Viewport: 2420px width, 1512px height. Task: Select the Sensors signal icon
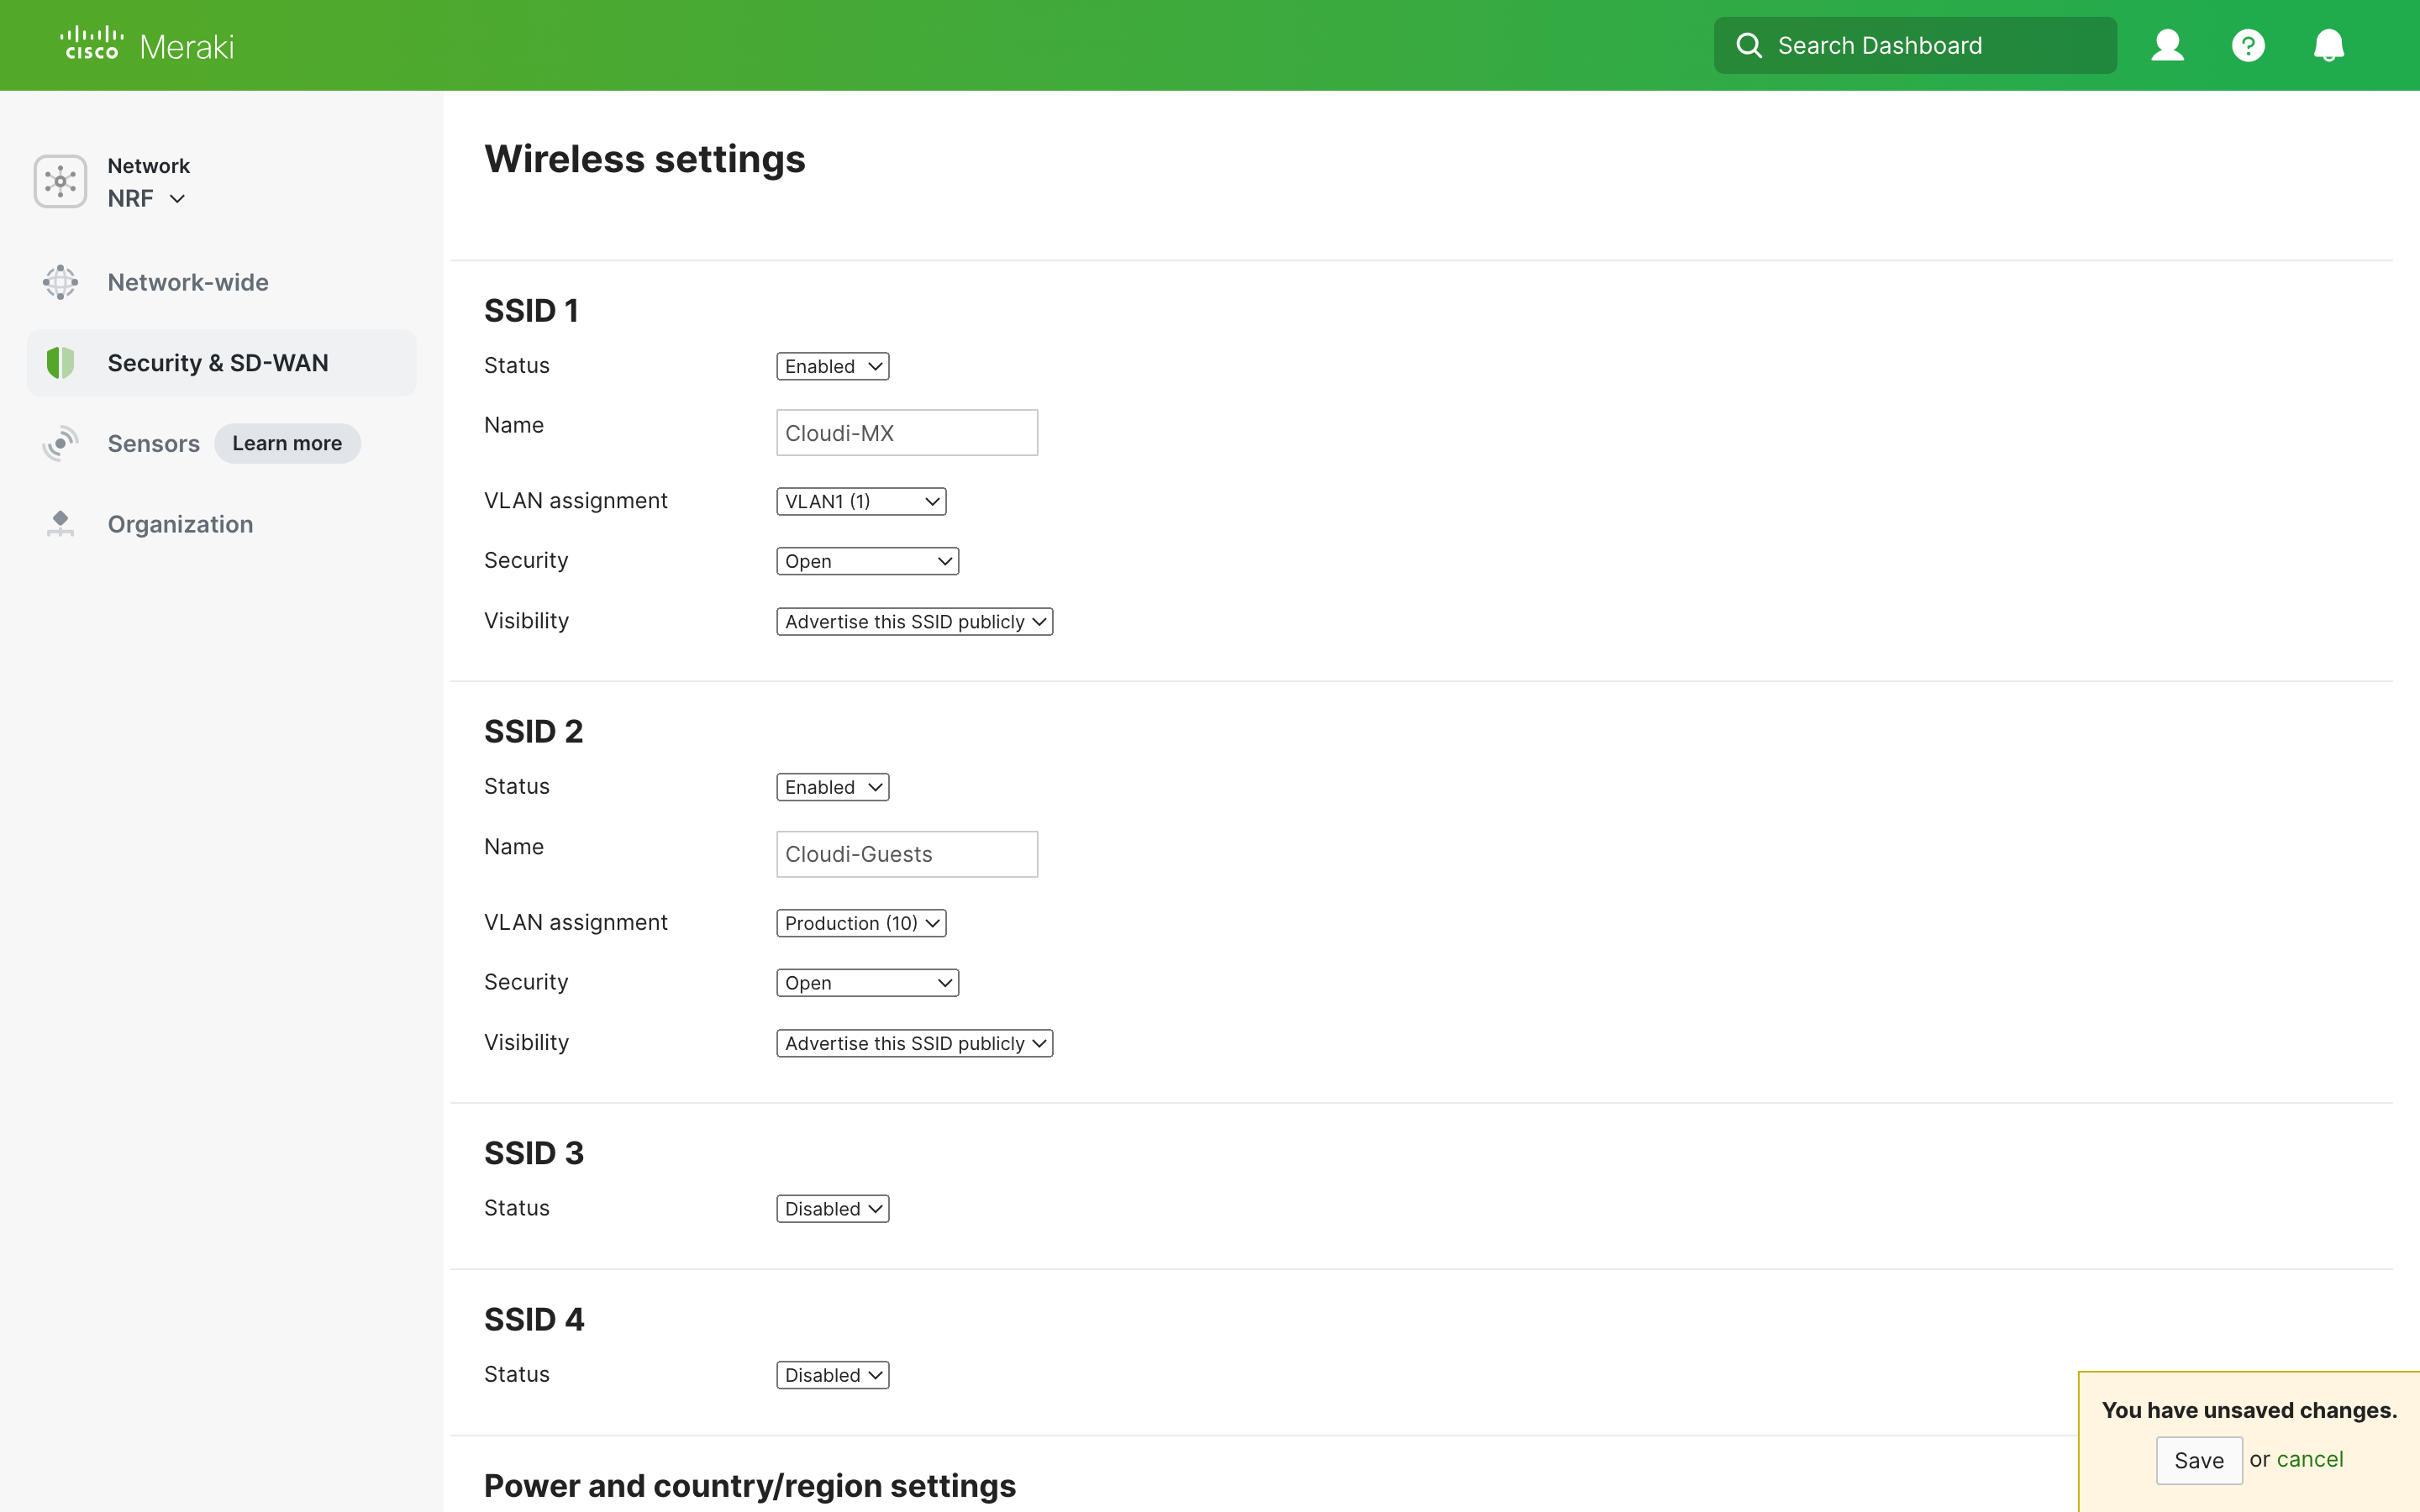[60, 443]
